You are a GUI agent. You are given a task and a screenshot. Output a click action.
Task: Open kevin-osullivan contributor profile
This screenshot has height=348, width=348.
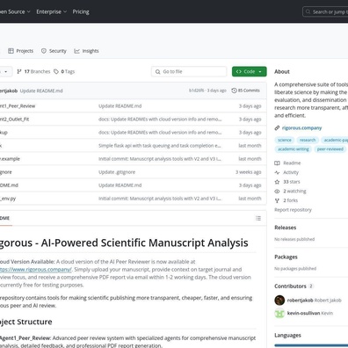[303, 313]
